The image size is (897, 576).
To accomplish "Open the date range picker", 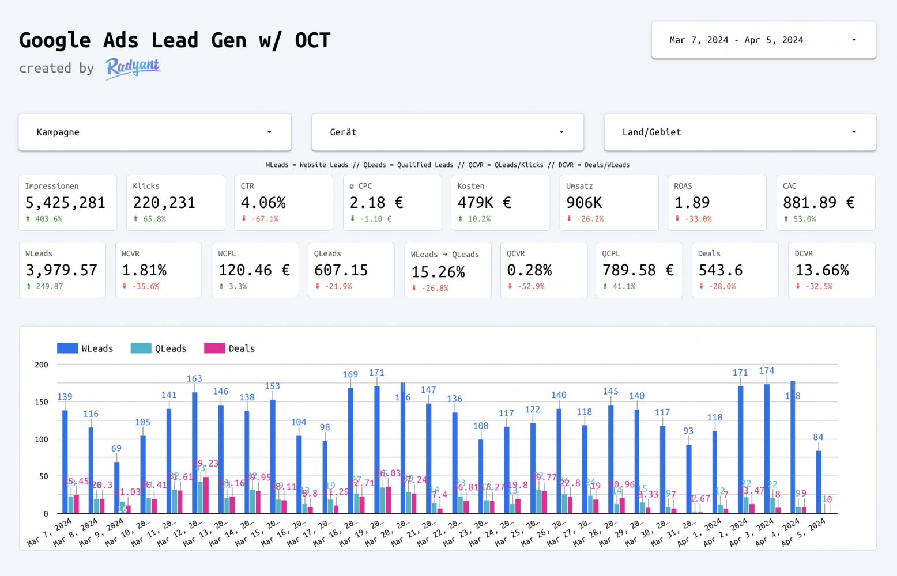I will (763, 40).
